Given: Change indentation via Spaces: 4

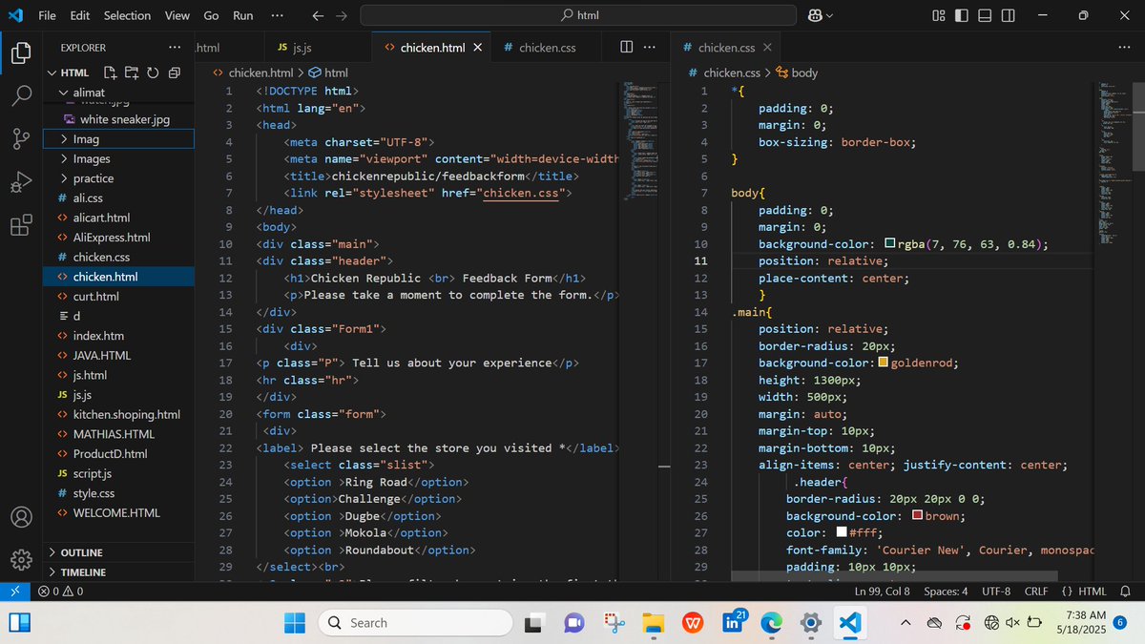Looking at the screenshot, I should pos(946,592).
